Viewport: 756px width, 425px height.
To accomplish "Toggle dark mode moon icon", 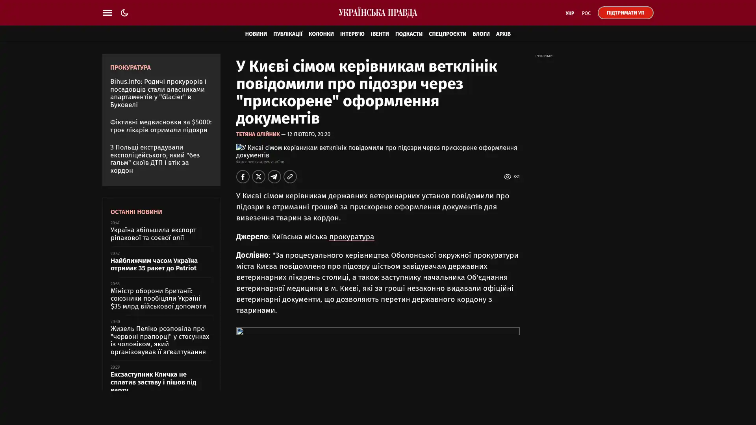I will (x=124, y=13).
